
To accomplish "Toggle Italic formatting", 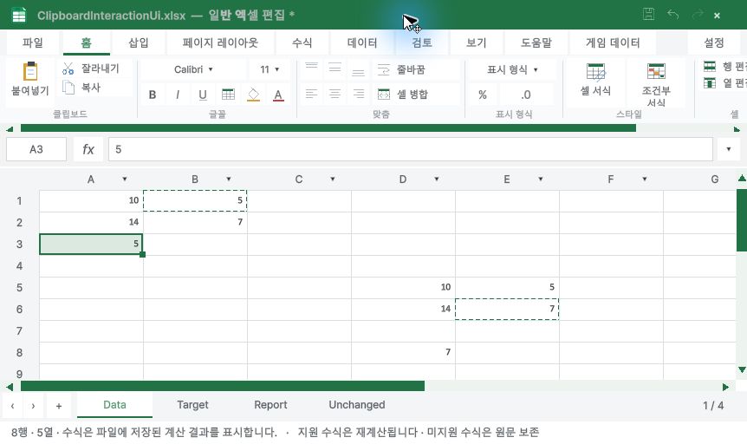I will tap(178, 95).
